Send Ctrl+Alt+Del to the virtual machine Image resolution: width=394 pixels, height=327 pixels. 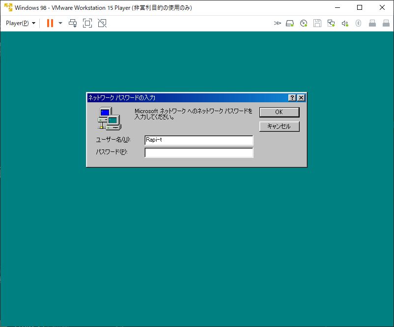(x=73, y=23)
